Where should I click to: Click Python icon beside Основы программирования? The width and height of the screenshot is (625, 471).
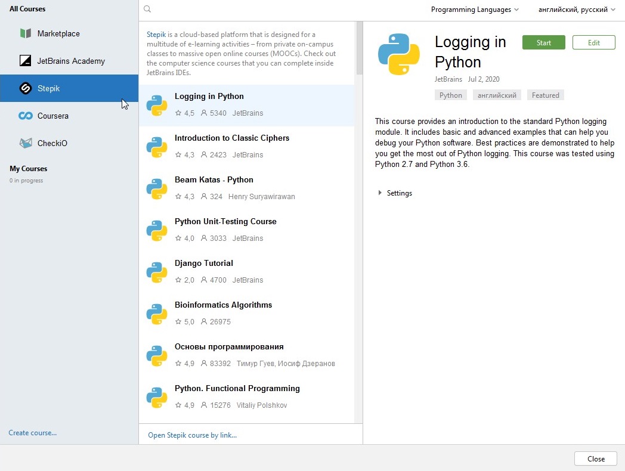(x=157, y=356)
